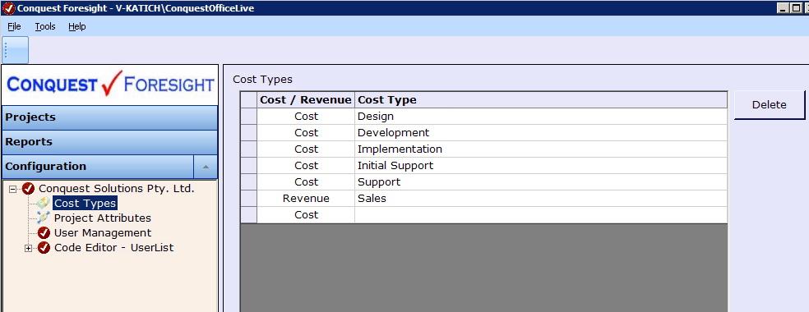Screen dimensions: 809x312
Task: Open the Help menu
Action: [77, 26]
